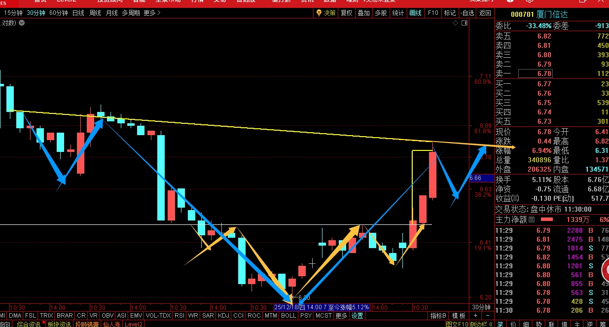The width and height of the screenshot is (609, 327).
Task: Select the SAR indicator
Action: tap(208, 315)
